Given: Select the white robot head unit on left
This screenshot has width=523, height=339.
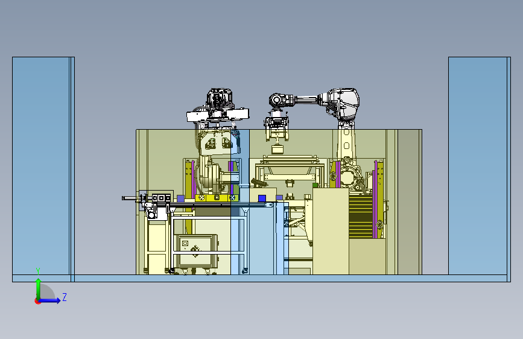Looking at the screenshot, I should 218,107.
